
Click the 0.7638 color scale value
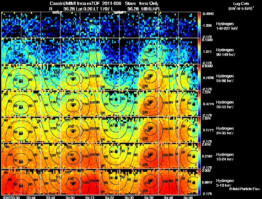coord(208,78)
